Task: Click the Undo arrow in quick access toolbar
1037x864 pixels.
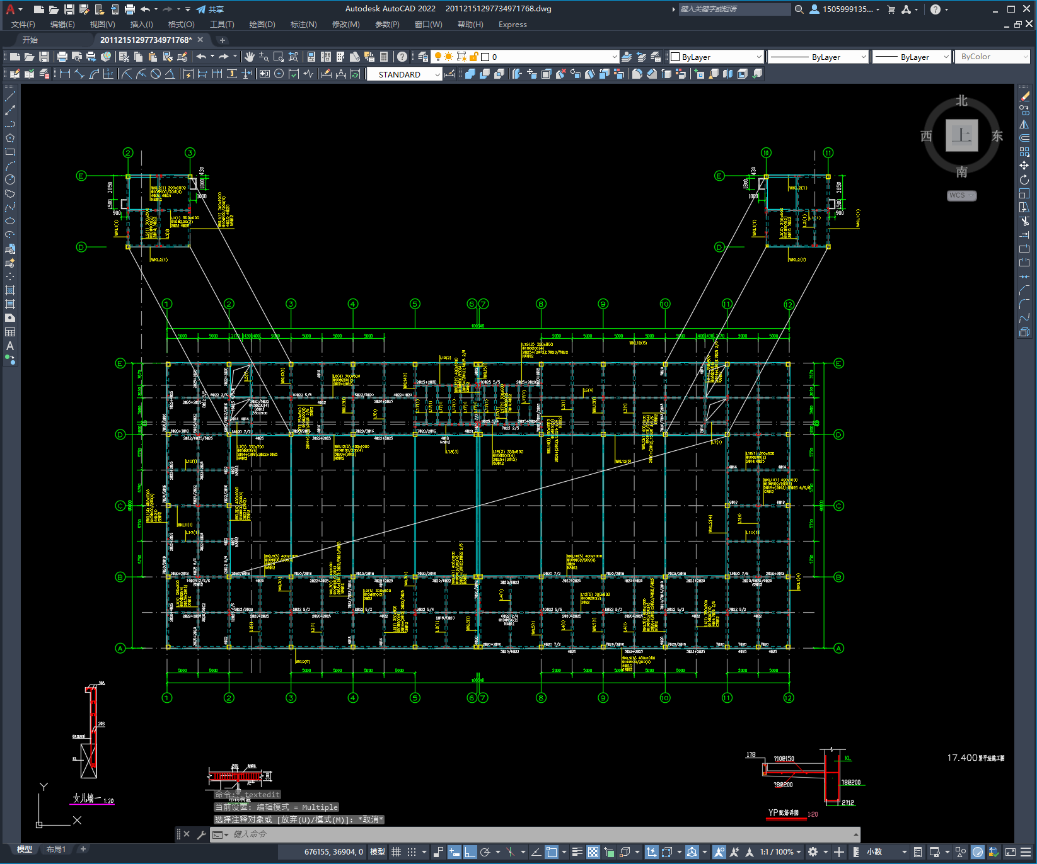Action: tap(146, 9)
